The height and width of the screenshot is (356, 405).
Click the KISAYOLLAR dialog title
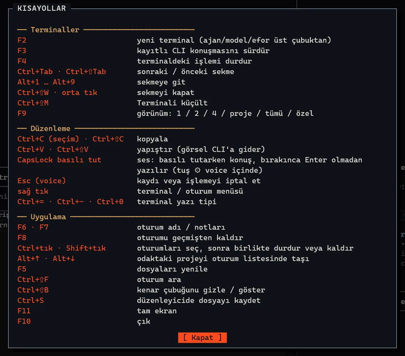tap(42, 8)
